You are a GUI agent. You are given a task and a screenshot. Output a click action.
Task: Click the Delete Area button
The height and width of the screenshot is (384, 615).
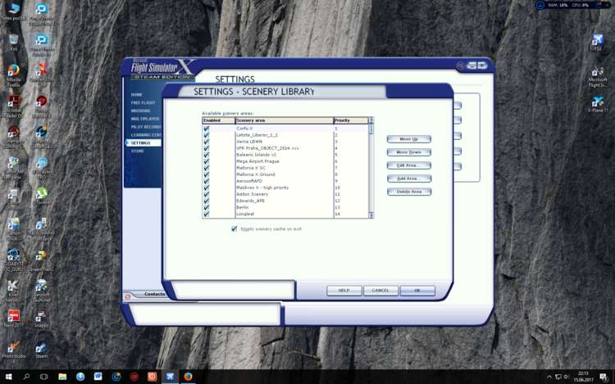[409, 192]
